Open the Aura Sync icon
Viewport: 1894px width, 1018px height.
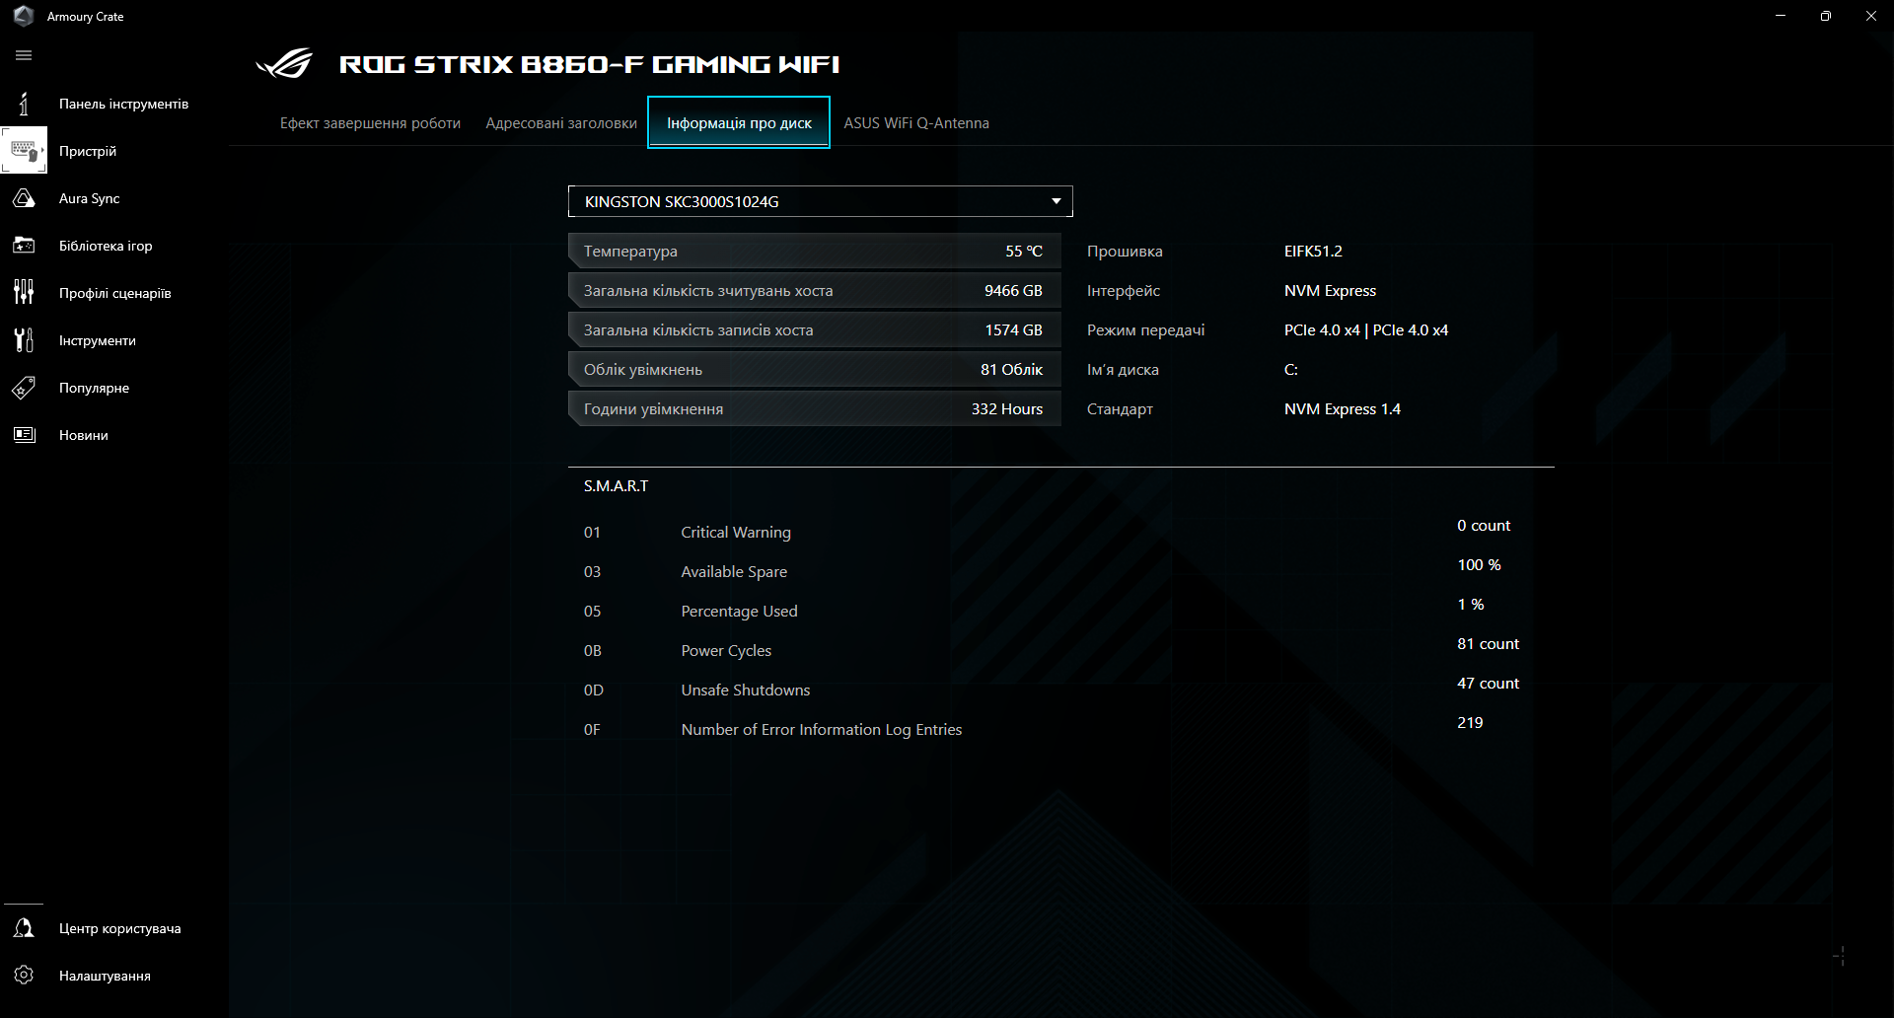25,198
